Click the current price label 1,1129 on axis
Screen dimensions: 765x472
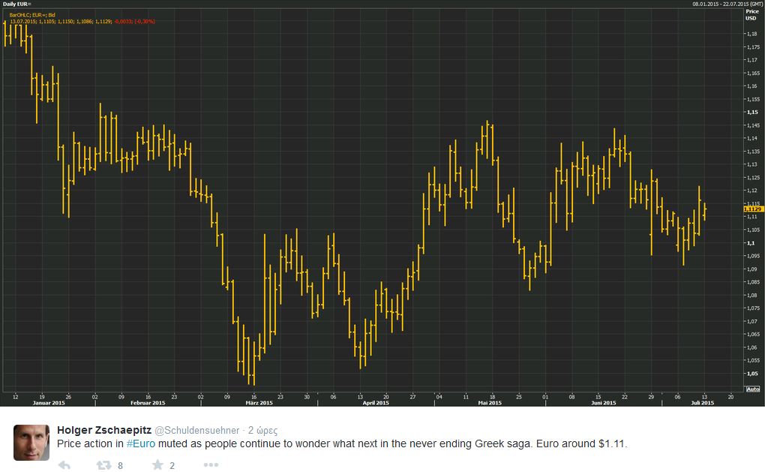[752, 209]
